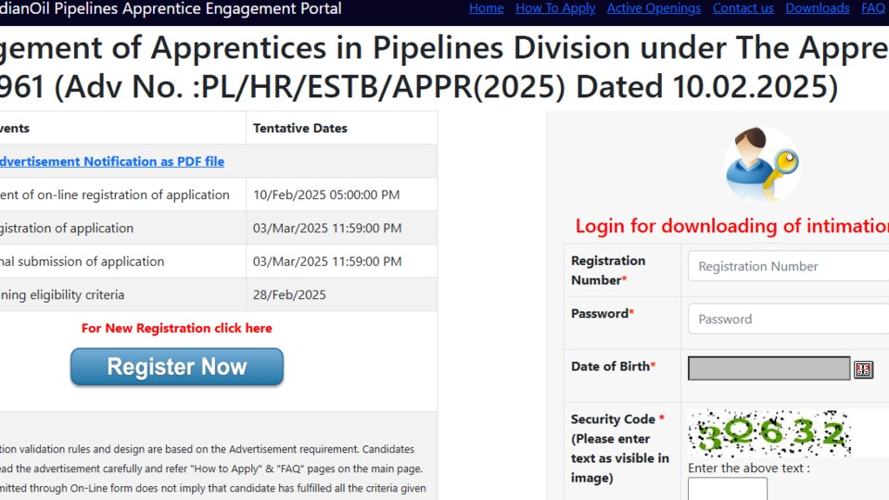Screen dimensions: 889x500
Task: Click the security code captcha image
Action: [x=769, y=433]
